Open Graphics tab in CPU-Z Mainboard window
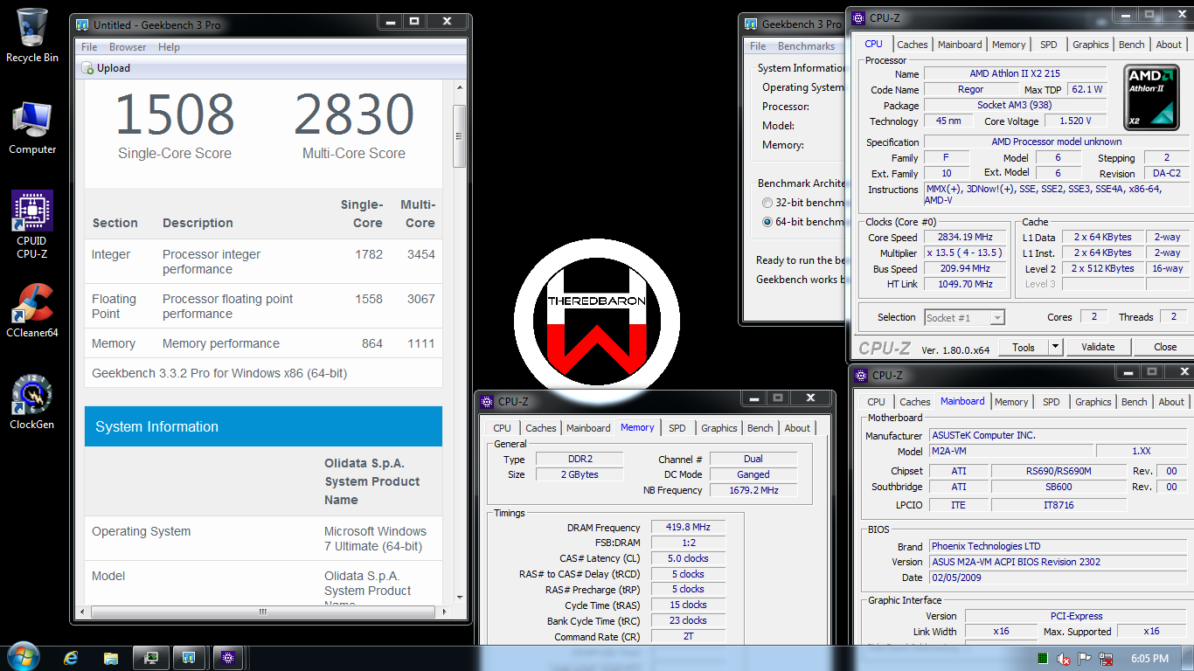The height and width of the screenshot is (671, 1194). click(x=1093, y=402)
